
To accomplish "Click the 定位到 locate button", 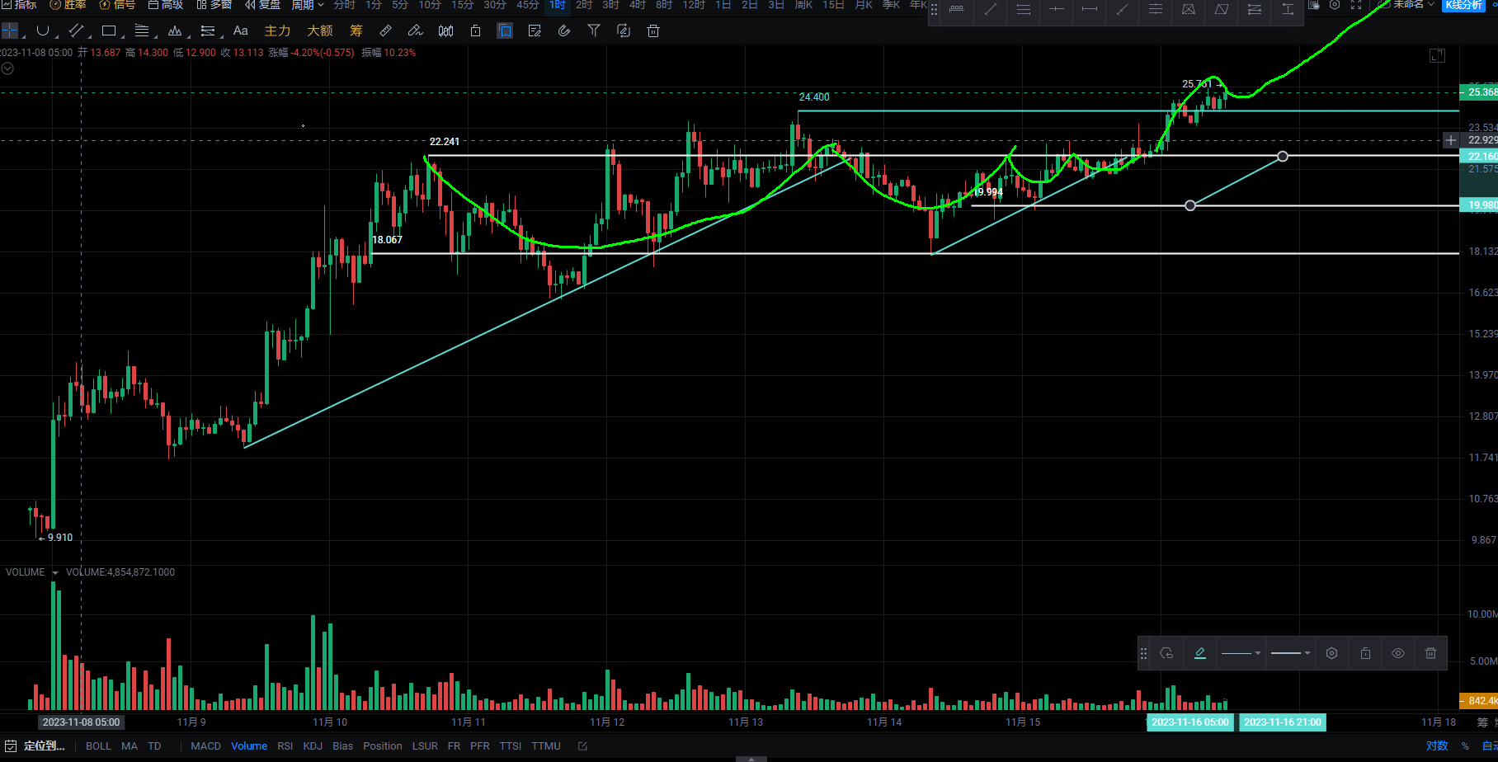I will click(x=35, y=746).
